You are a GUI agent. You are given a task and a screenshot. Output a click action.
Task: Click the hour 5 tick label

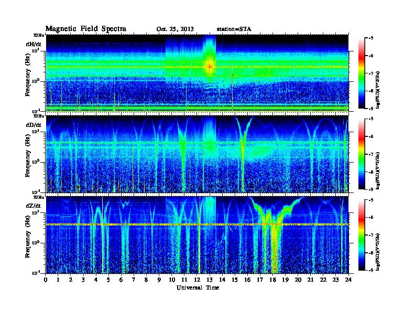pyautogui.click(x=109, y=280)
